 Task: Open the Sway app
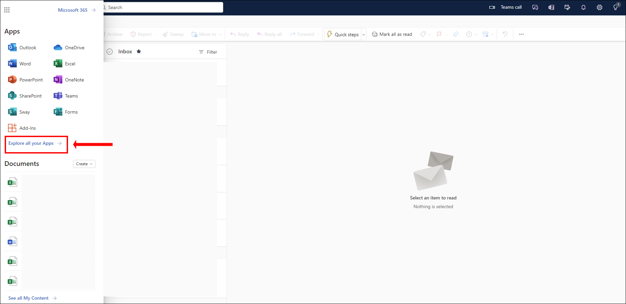click(19, 112)
